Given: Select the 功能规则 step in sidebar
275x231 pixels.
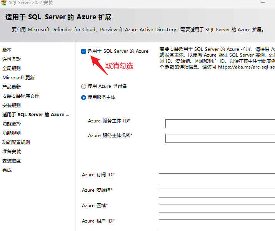Looking at the screenshot, I should click(x=12, y=133).
